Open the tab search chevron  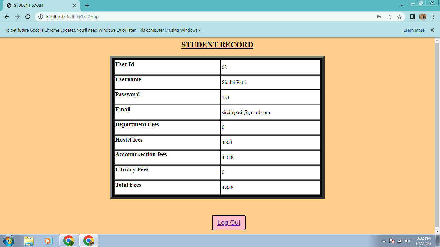coord(402,5)
